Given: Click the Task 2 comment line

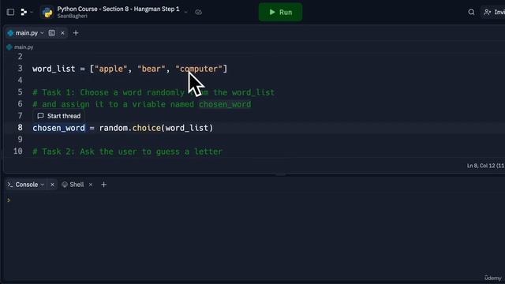Looking at the screenshot, I should click(127, 151).
